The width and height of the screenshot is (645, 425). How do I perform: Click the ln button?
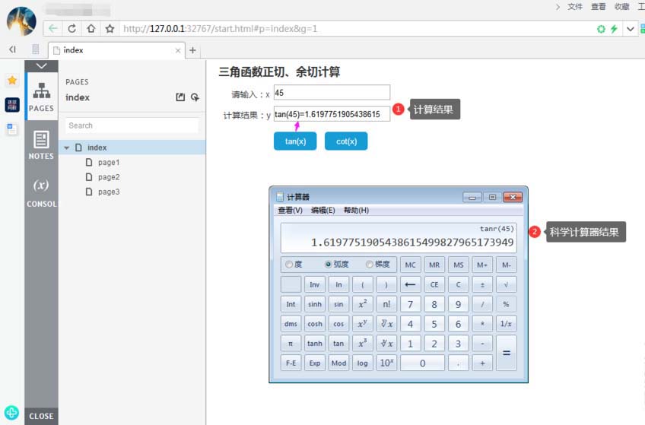coord(338,284)
